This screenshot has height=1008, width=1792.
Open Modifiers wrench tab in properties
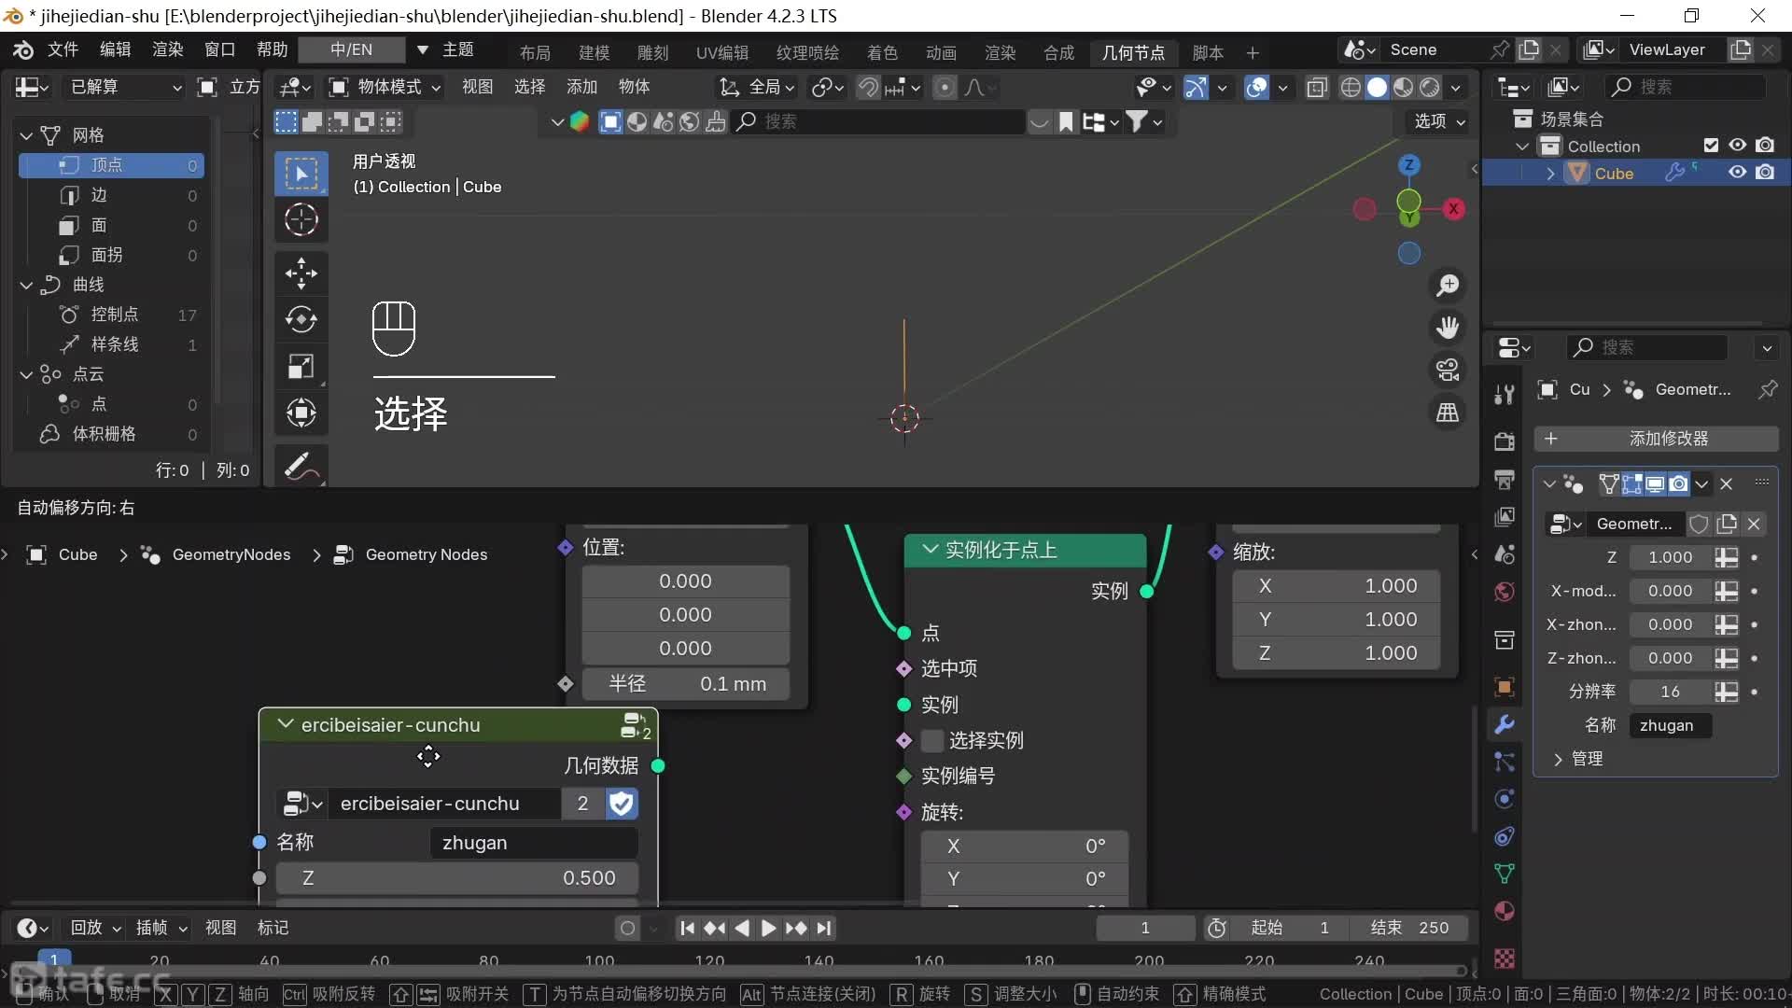pyautogui.click(x=1504, y=724)
